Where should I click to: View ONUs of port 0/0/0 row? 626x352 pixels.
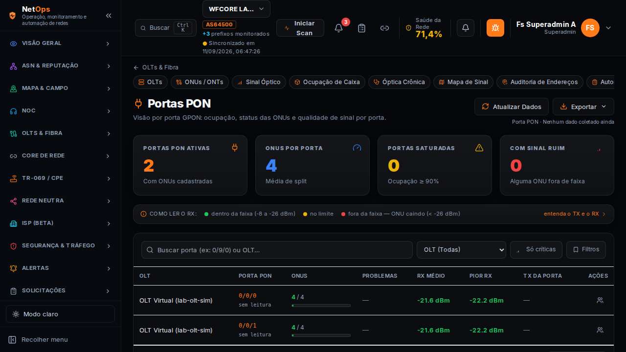[600, 300]
